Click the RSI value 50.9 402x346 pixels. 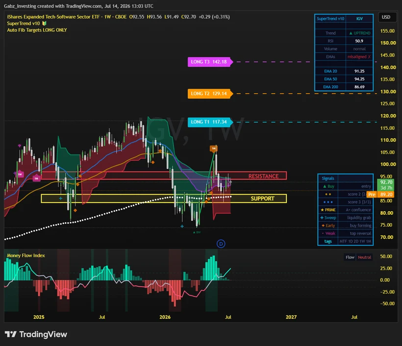(359, 41)
